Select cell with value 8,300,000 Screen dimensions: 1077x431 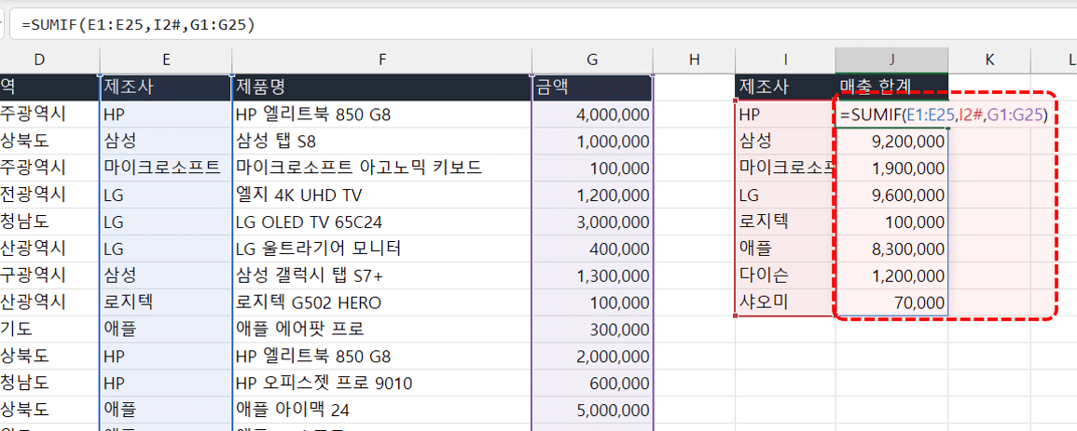coord(892,249)
